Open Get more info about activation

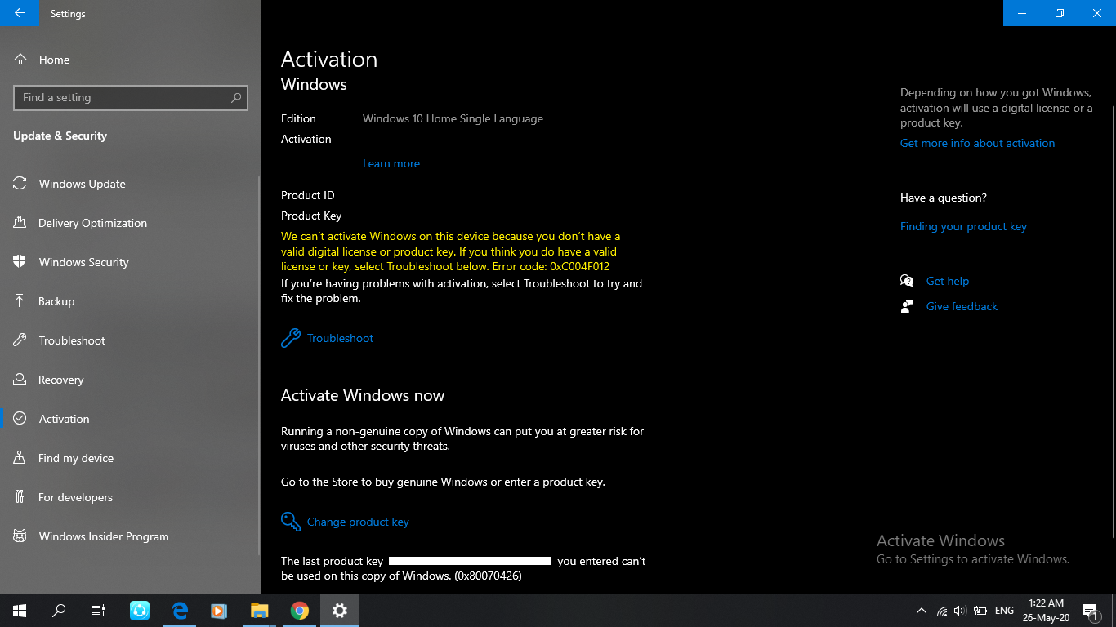coord(977,143)
